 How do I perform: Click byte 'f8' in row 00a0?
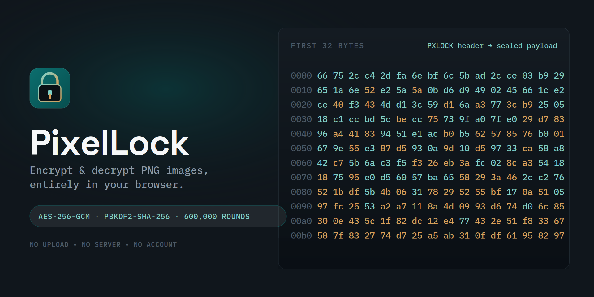(x=527, y=221)
